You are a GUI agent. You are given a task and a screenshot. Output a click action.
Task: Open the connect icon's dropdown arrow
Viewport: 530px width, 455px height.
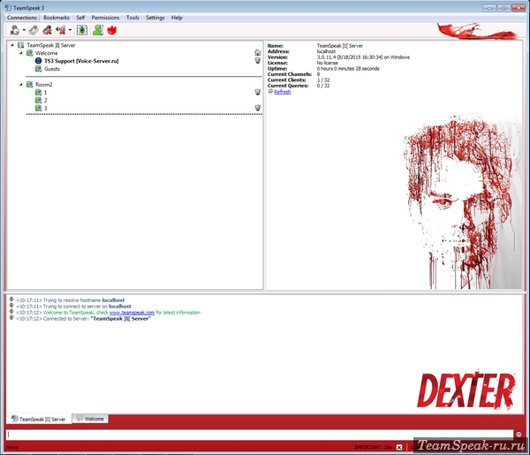click(x=24, y=30)
